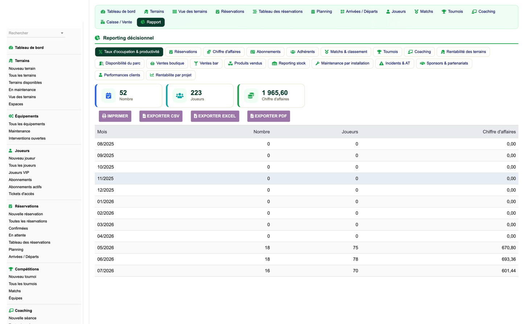The height and width of the screenshot is (324, 524).
Task: Click the 07/2026 row month cell
Action: (x=106, y=271)
